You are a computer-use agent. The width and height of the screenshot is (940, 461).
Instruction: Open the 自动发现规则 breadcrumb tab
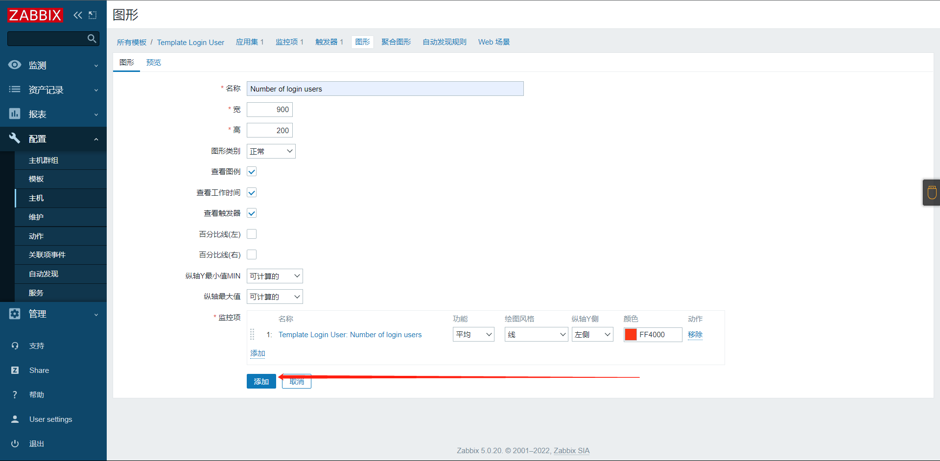point(445,42)
